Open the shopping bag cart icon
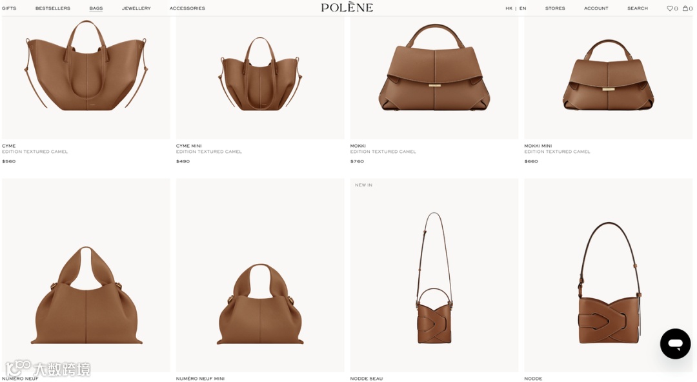This screenshot has width=697, height=382. pyautogui.click(x=685, y=8)
